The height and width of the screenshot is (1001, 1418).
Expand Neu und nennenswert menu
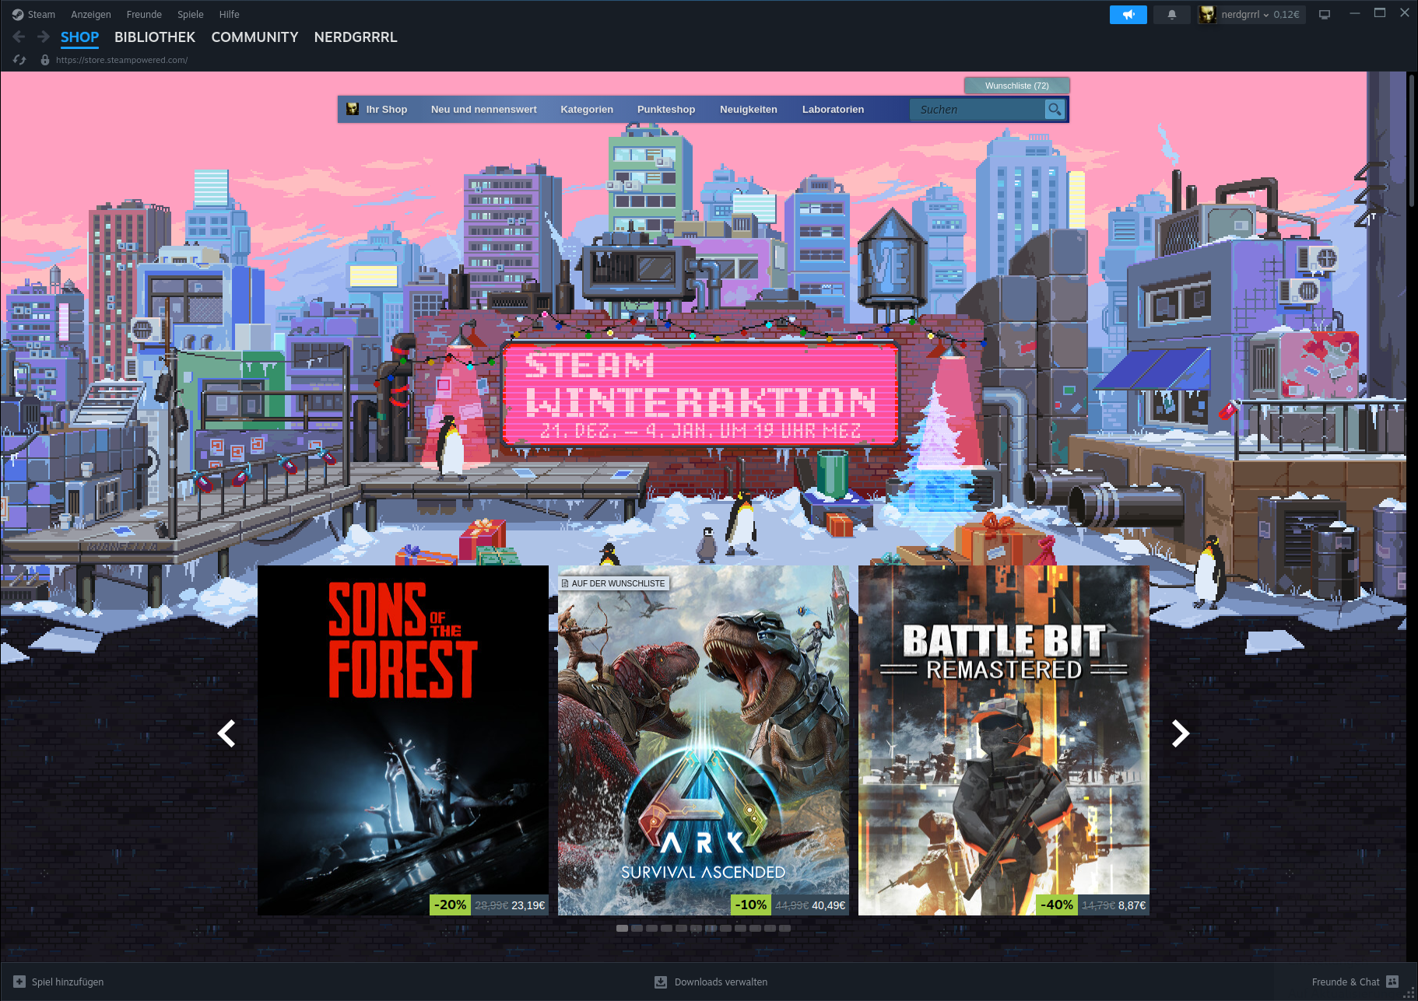tap(484, 110)
